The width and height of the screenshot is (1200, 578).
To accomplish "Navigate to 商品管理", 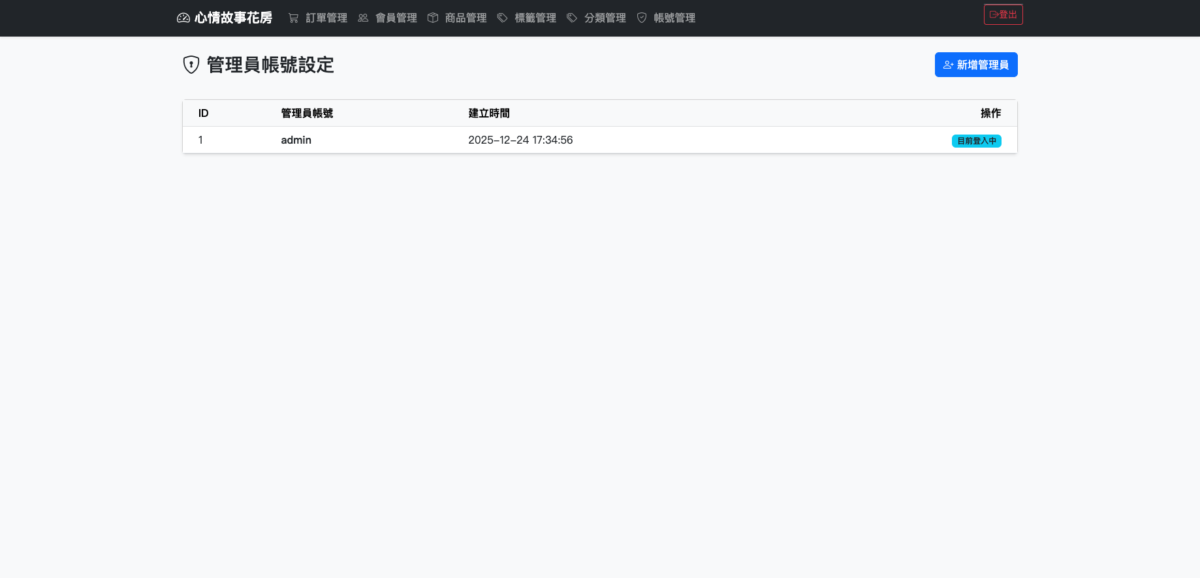I will click(x=466, y=18).
